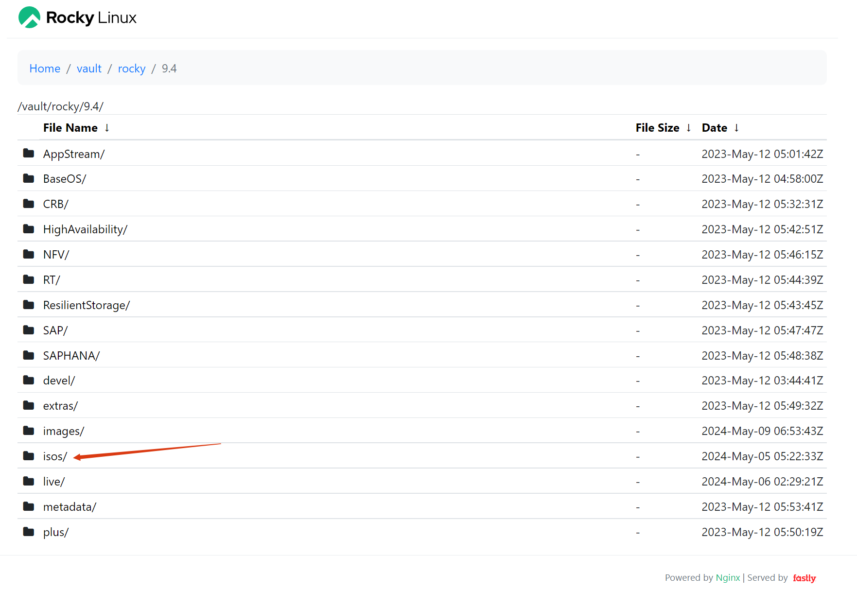Open the NFV/ directory
857x590 pixels.
coord(56,255)
